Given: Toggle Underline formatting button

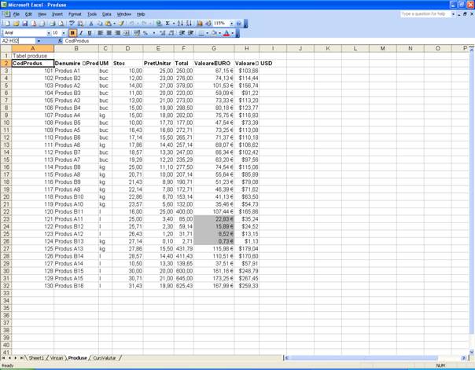Looking at the screenshot, I should (x=90, y=33).
